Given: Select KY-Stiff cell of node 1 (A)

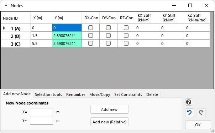Looking at the screenshot, I should click(x=173, y=28).
